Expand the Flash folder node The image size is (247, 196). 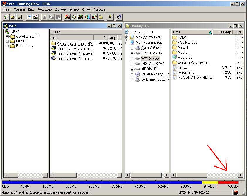[7, 41]
